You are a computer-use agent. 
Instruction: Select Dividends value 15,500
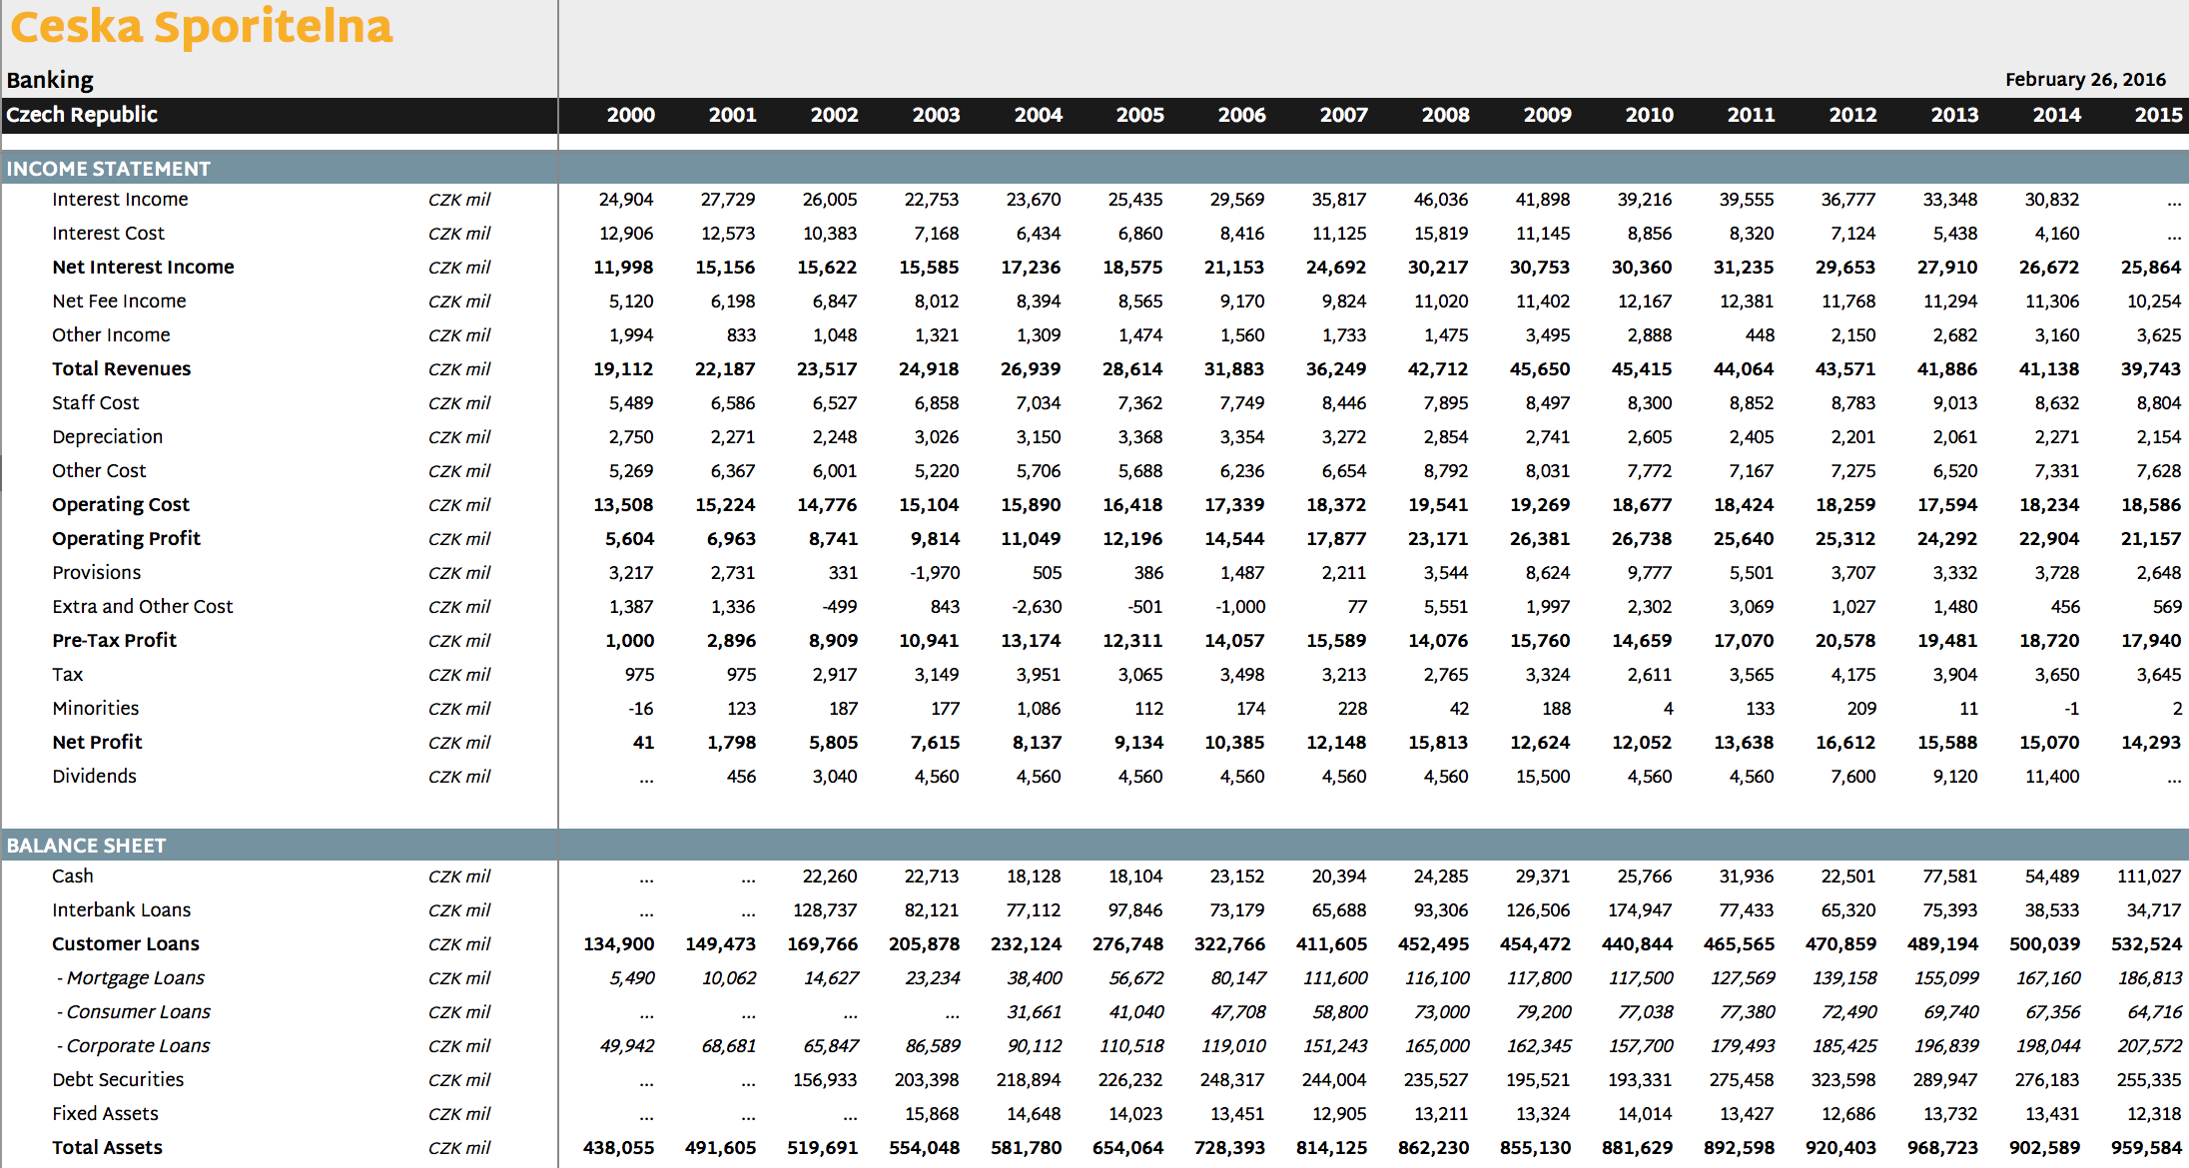1543,777
